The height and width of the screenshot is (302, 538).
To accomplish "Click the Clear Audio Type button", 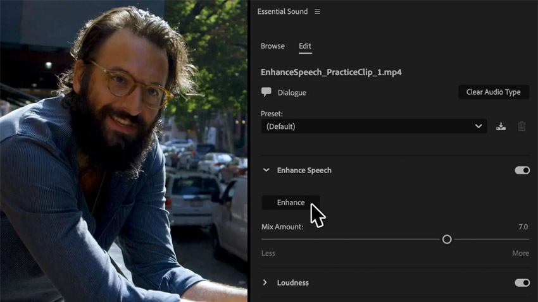I will coord(494,92).
